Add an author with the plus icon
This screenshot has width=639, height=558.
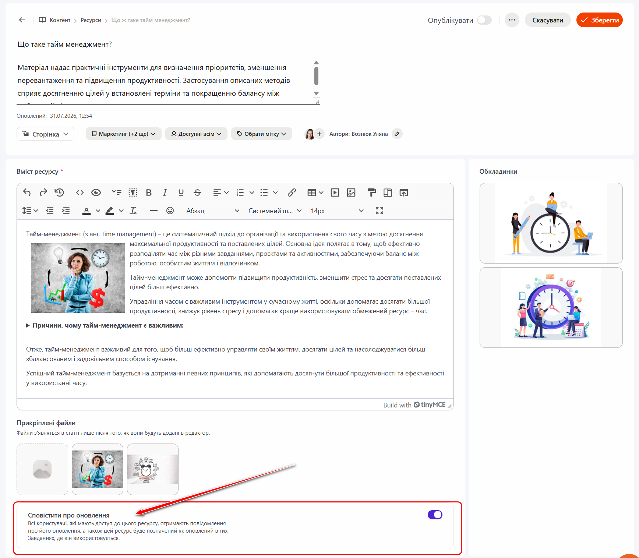pos(319,134)
